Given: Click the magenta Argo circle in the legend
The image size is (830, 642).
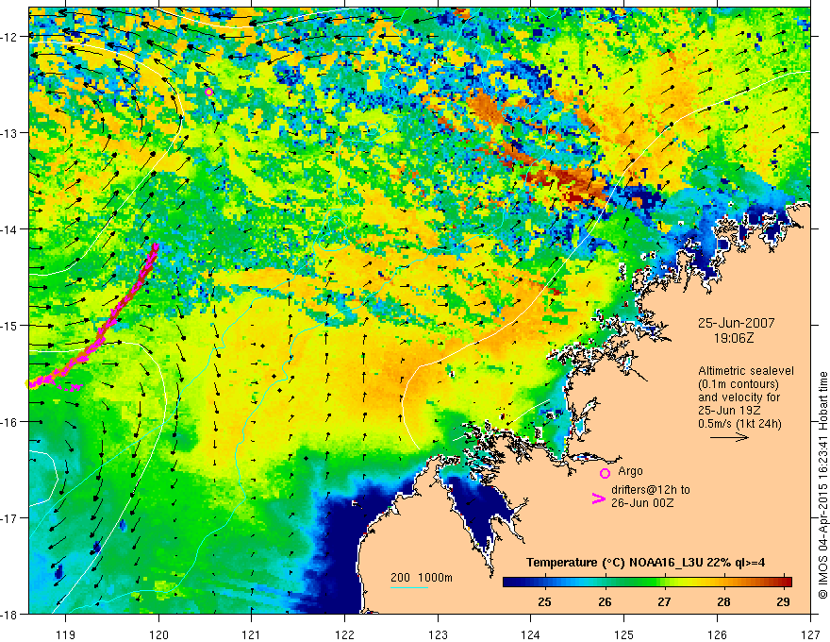Looking at the screenshot, I should 605,473.
